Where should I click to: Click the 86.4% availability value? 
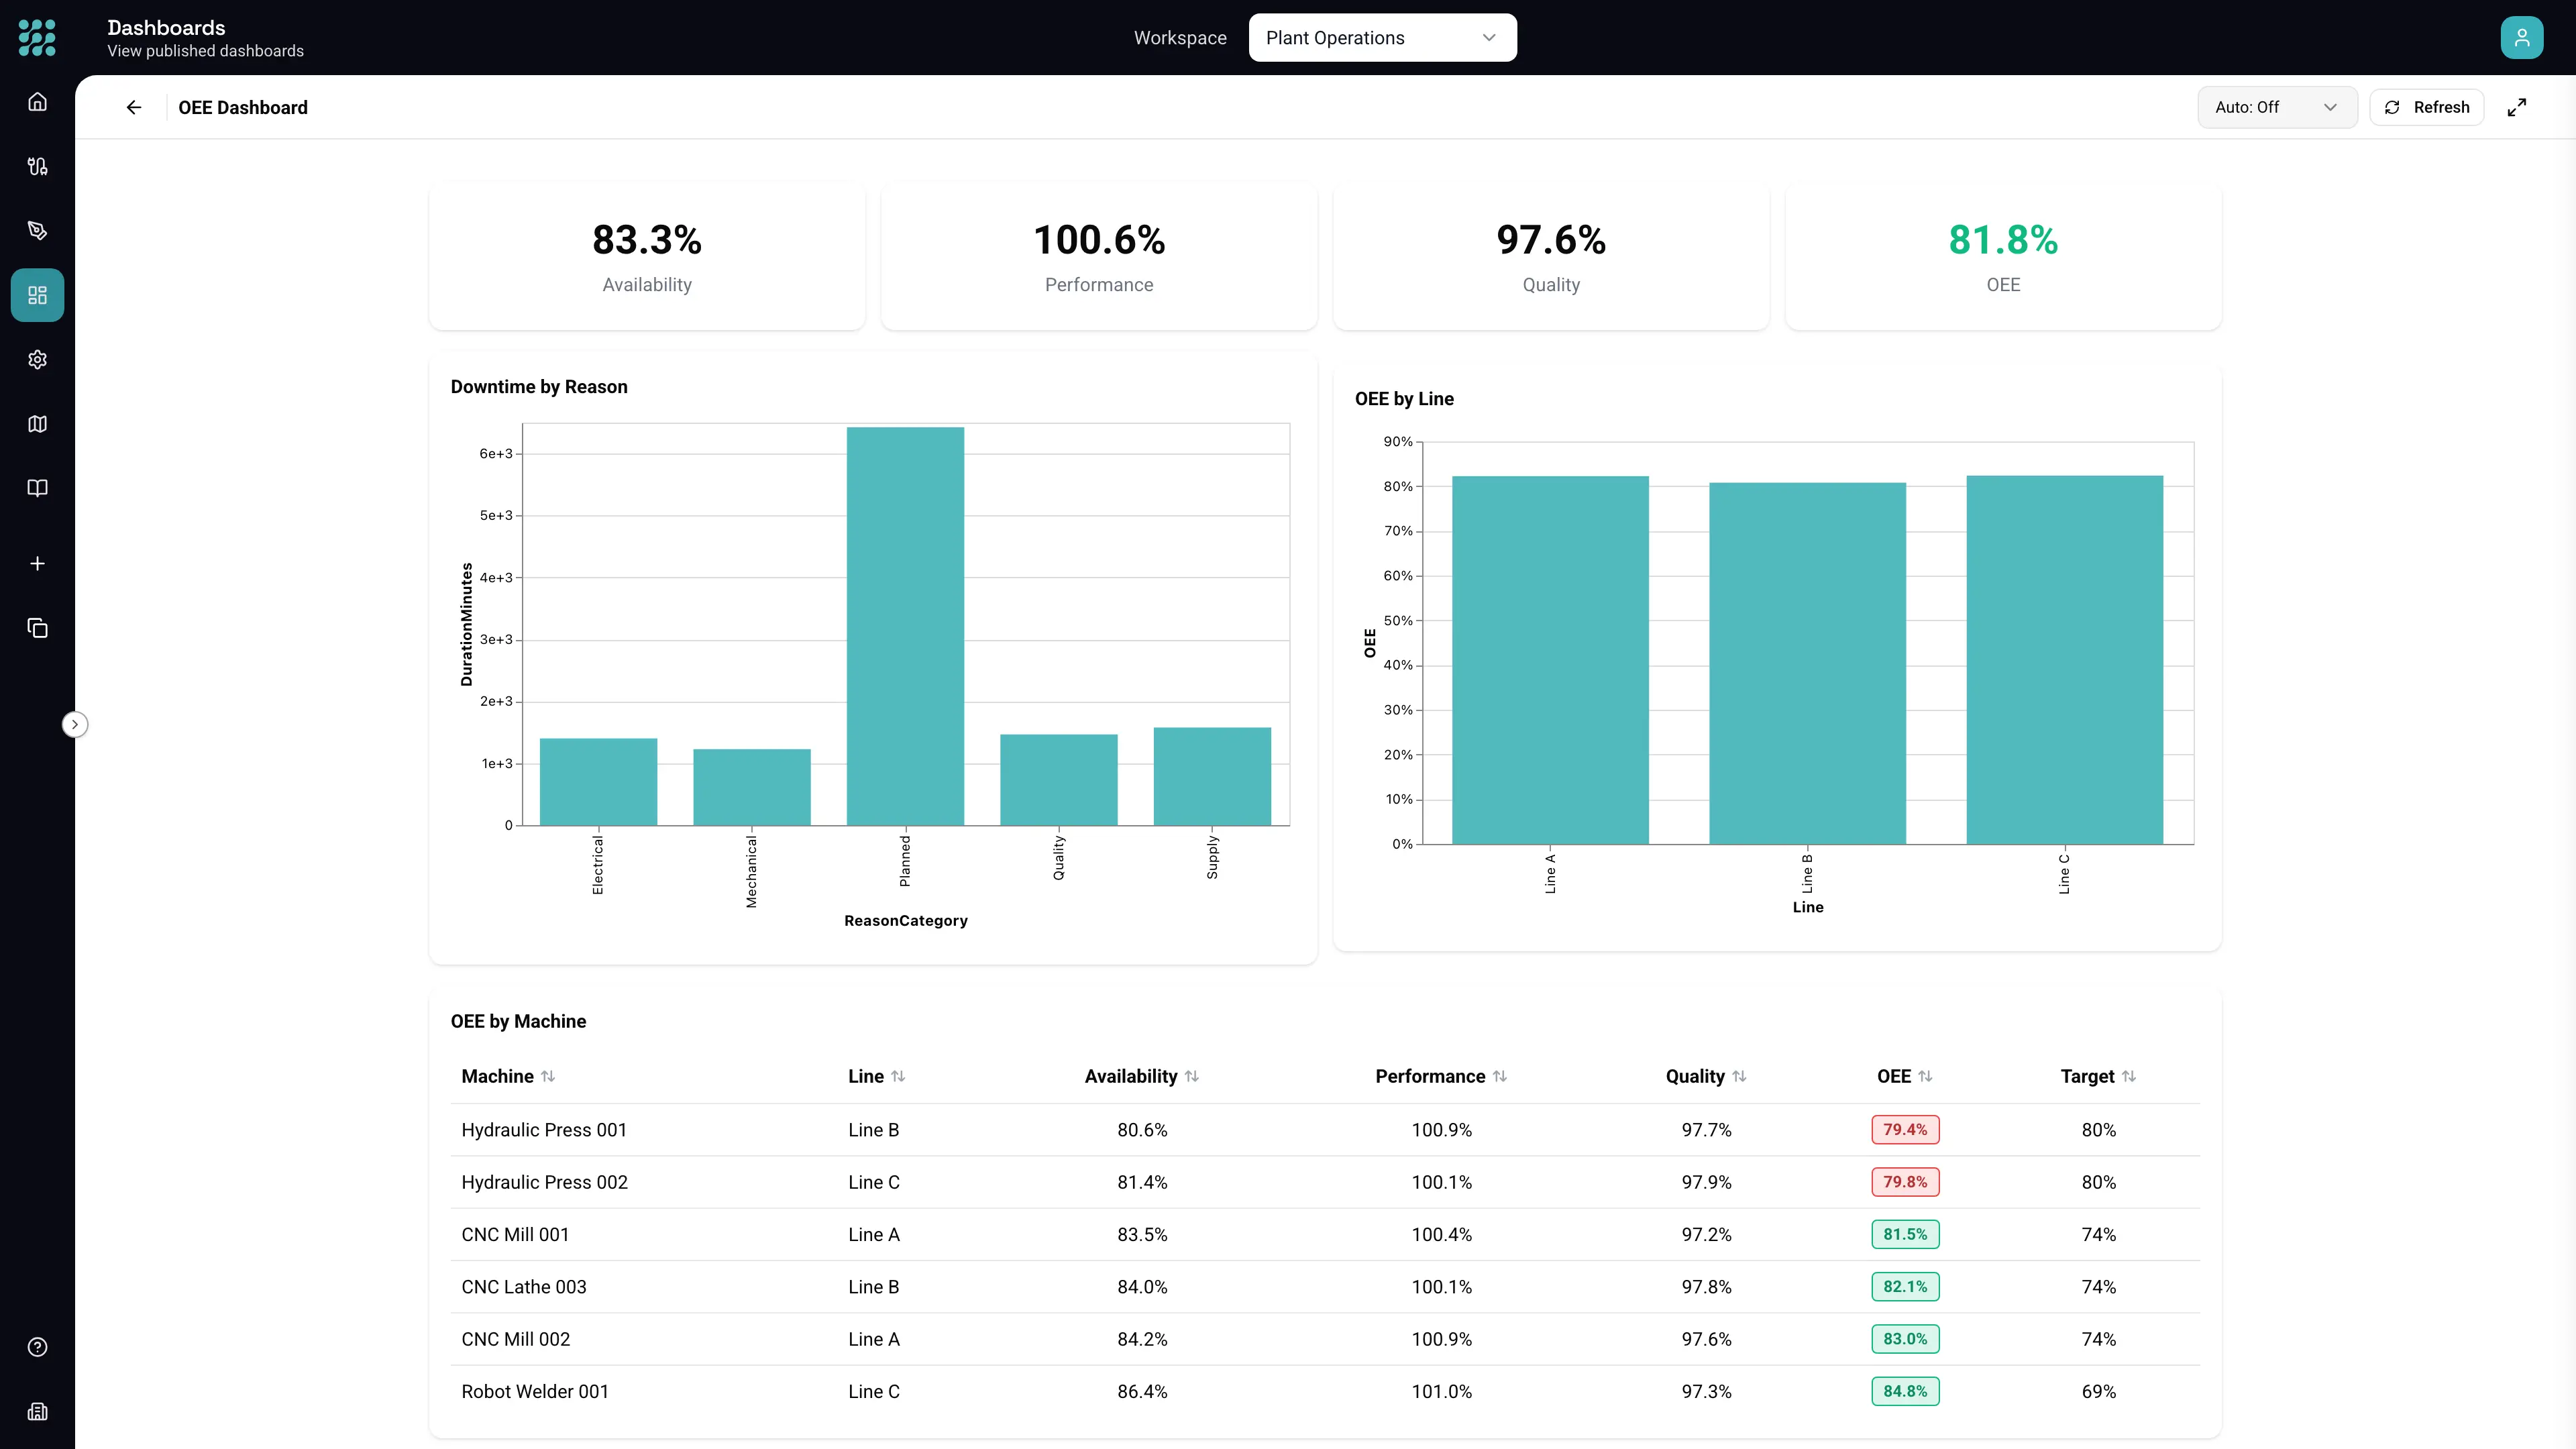point(1142,1392)
